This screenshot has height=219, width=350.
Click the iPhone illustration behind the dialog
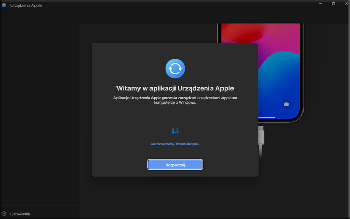coord(281,73)
